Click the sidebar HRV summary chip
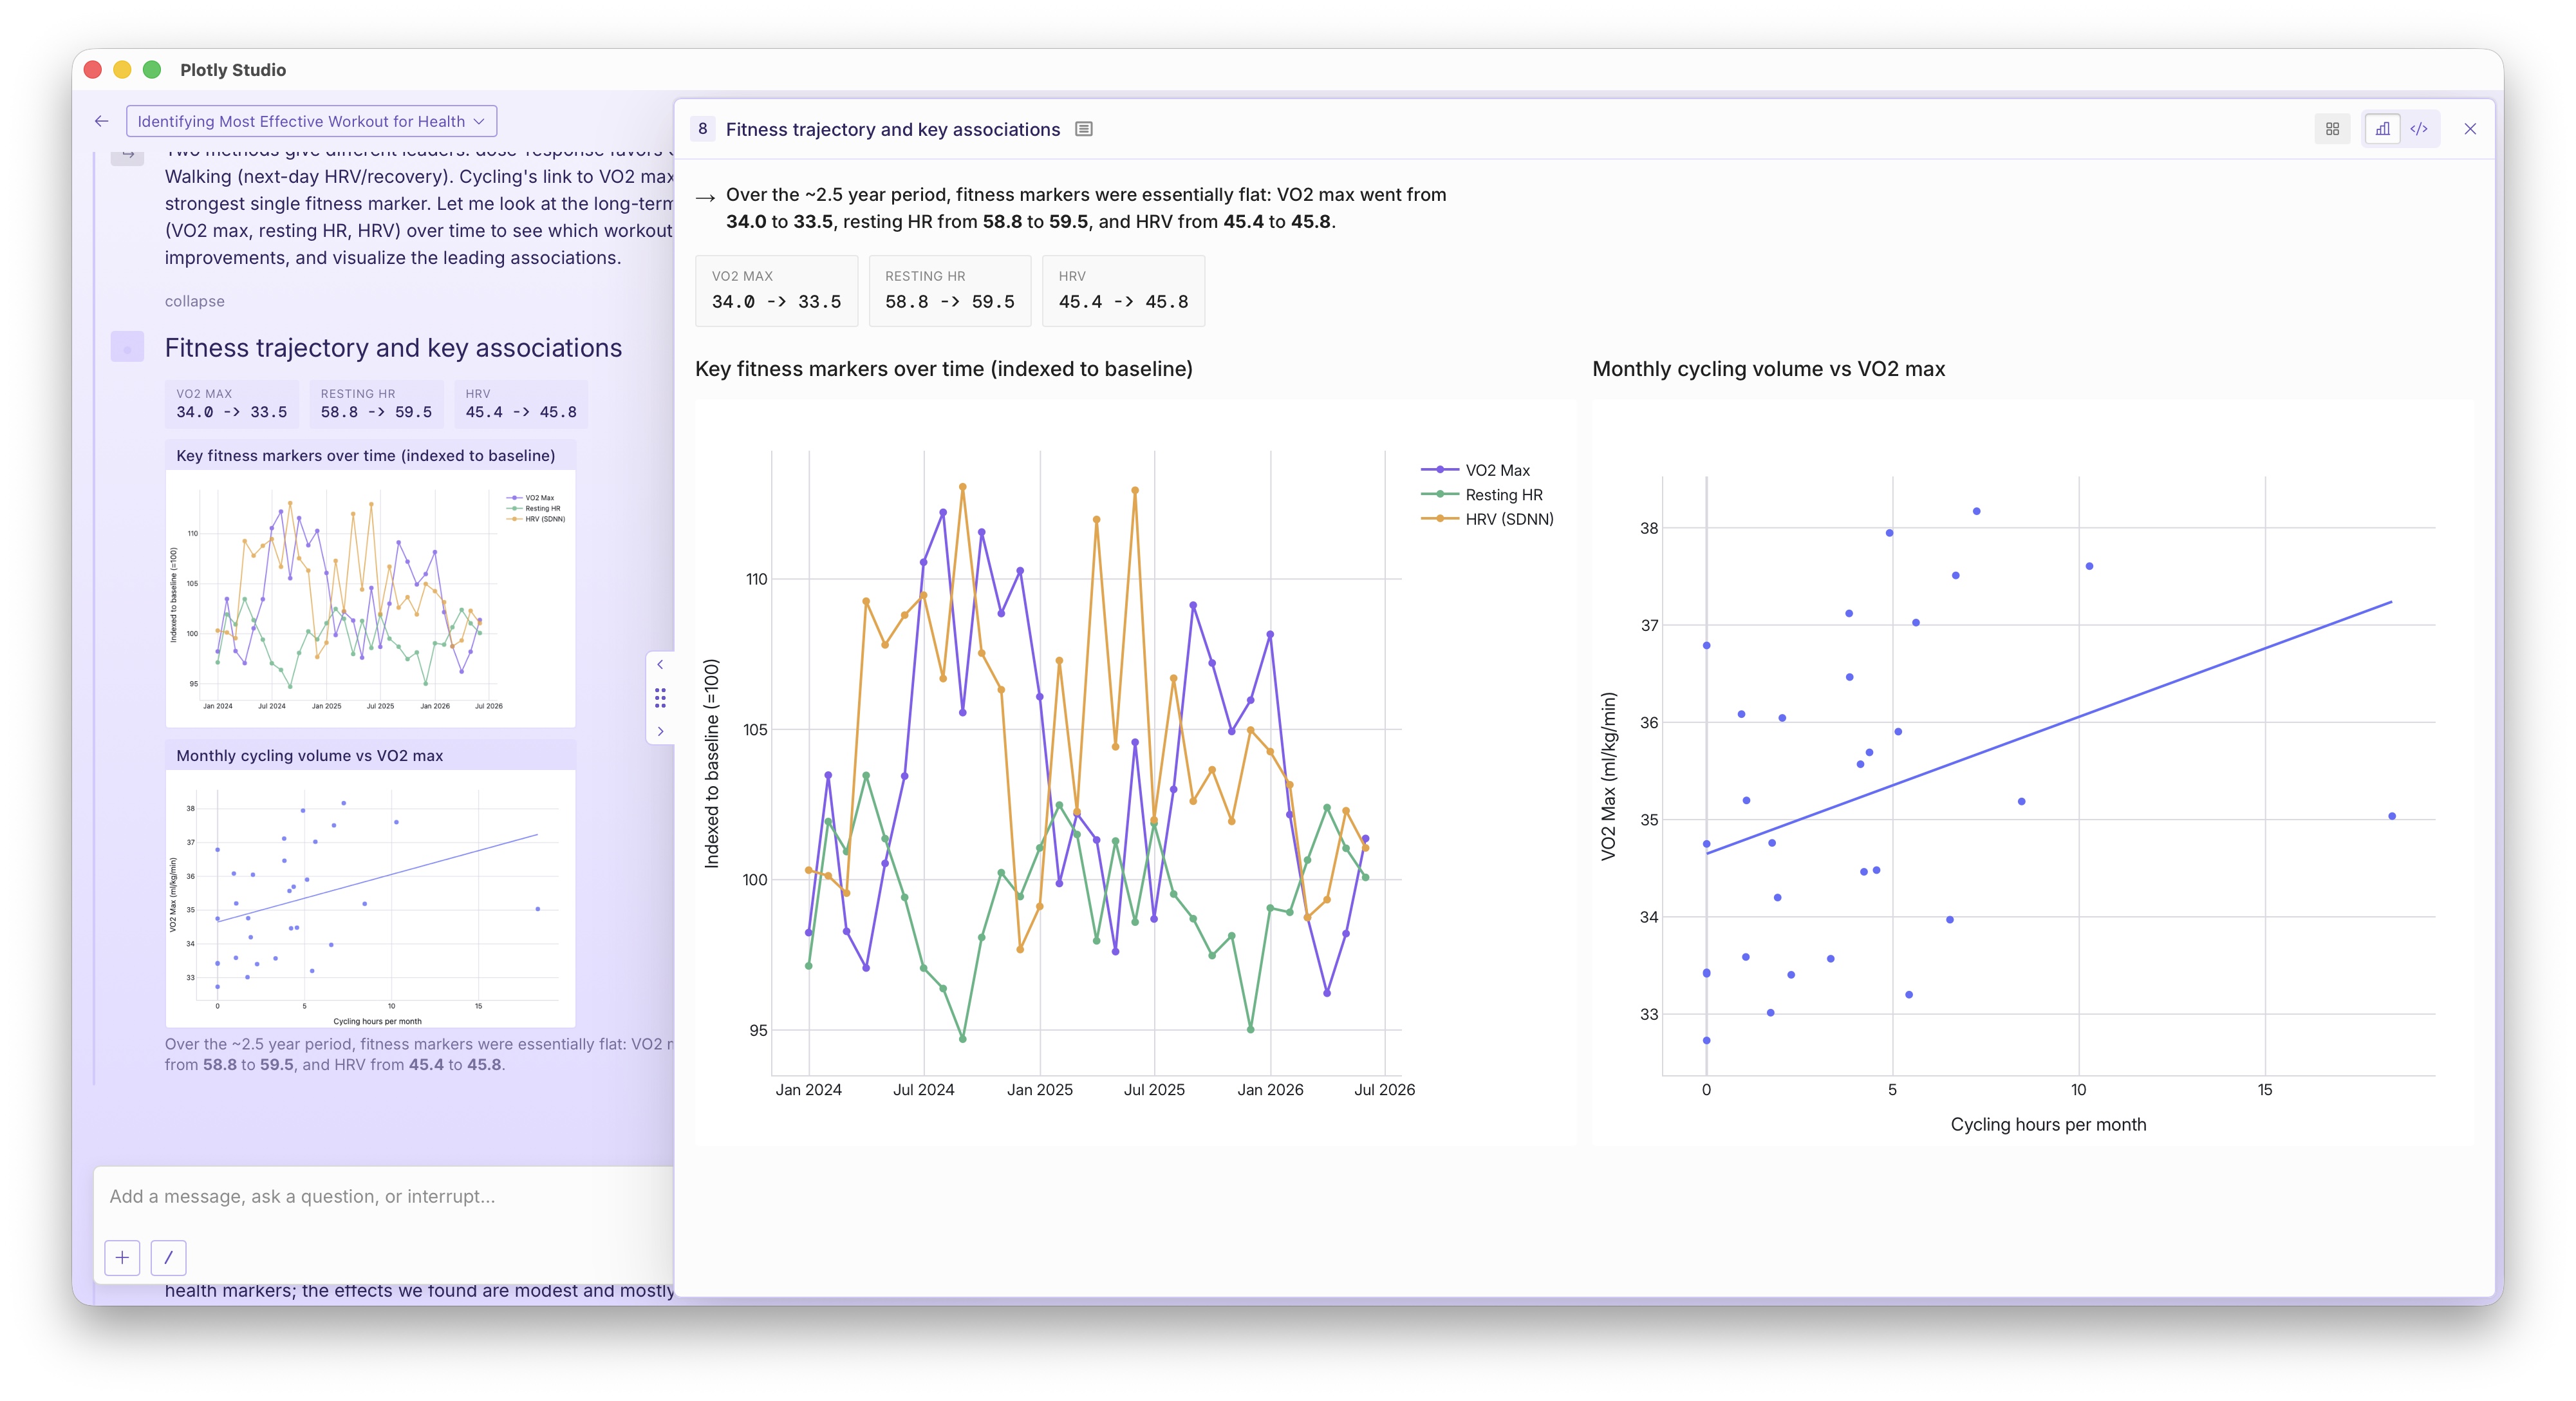Viewport: 2576px width, 1401px height. coord(521,404)
